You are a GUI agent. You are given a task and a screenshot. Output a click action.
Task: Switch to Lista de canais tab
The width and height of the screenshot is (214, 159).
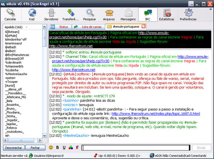coord(88,27)
